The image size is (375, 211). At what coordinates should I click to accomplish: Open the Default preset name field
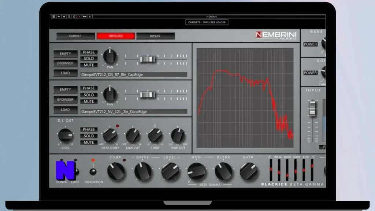[x=211, y=16]
